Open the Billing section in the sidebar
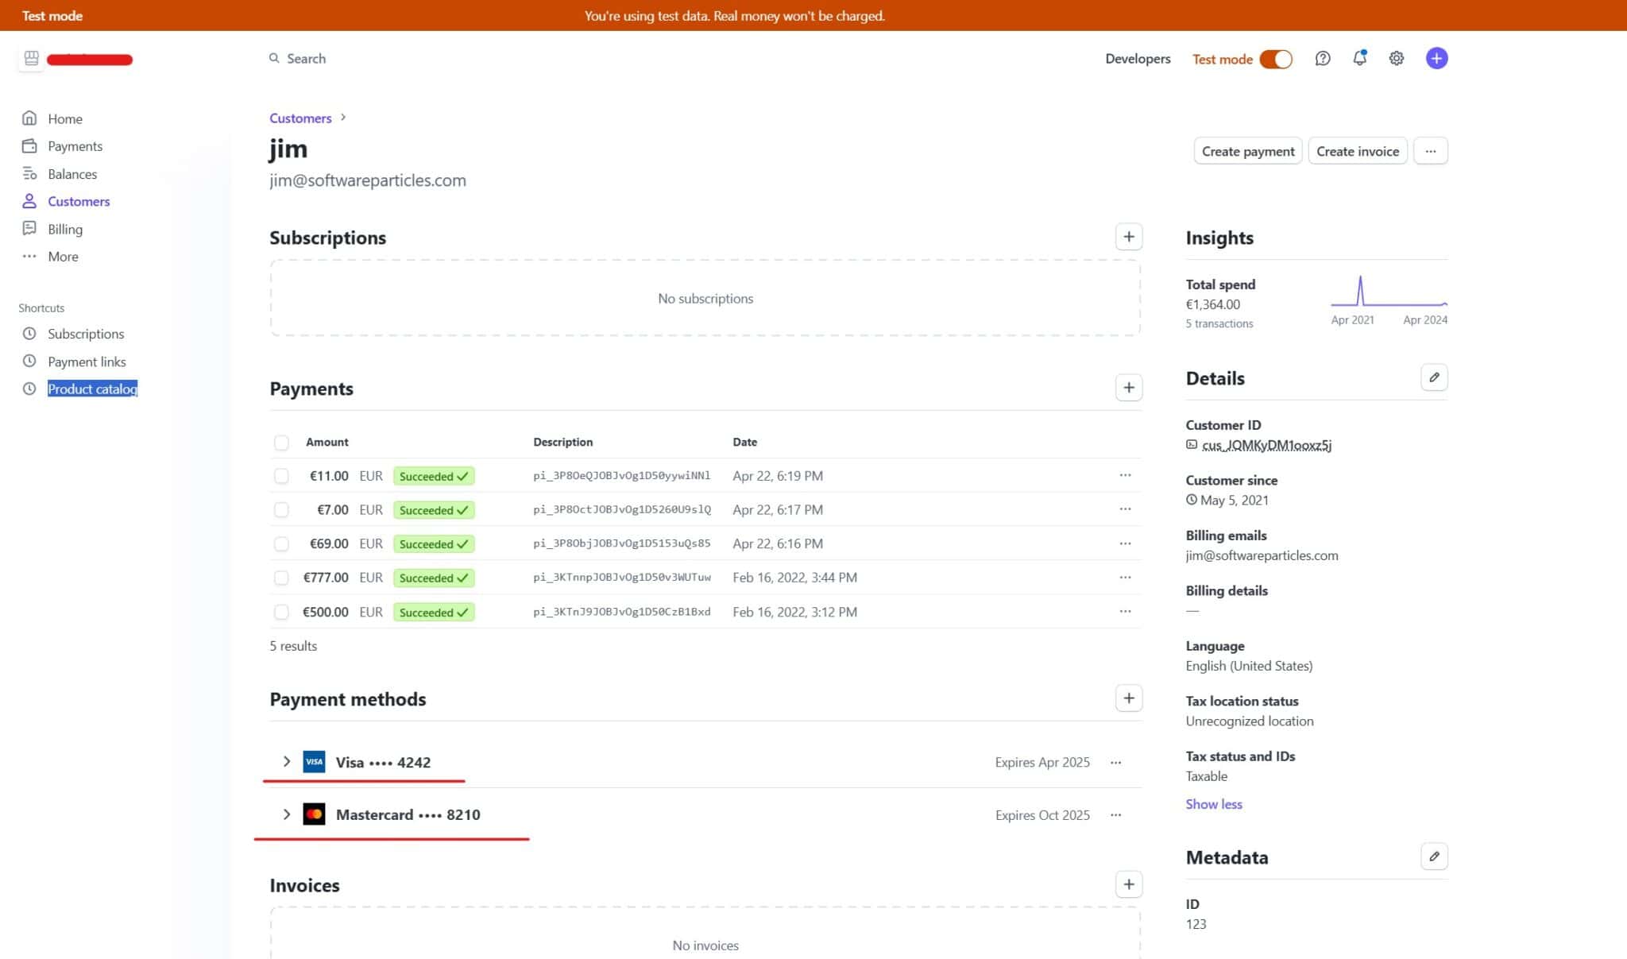Viewport: 1627px width, 959px height. [64, 229]
